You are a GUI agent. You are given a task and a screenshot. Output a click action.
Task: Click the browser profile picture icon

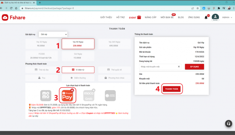click(x=229, y=8)
